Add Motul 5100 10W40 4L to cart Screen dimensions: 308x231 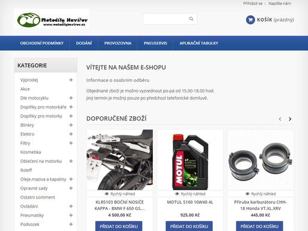tap(189, 226)
